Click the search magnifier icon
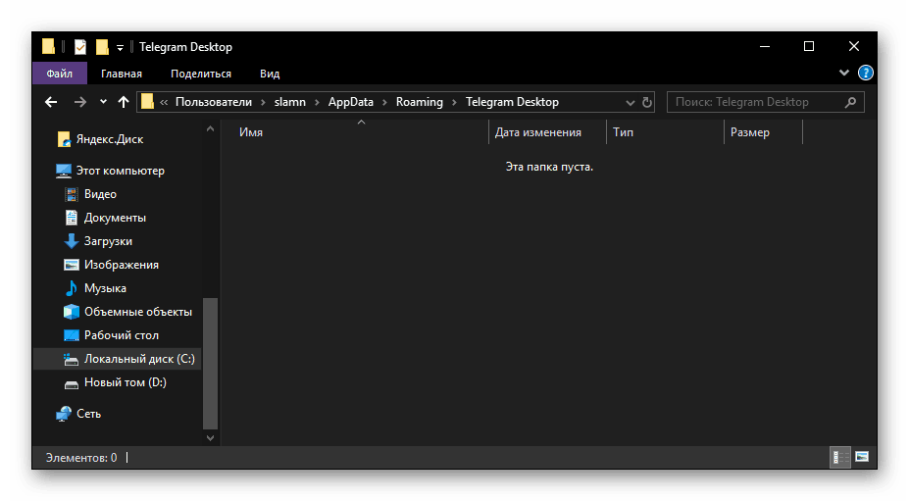Viewport: 909px width, 501px height. 850,102
